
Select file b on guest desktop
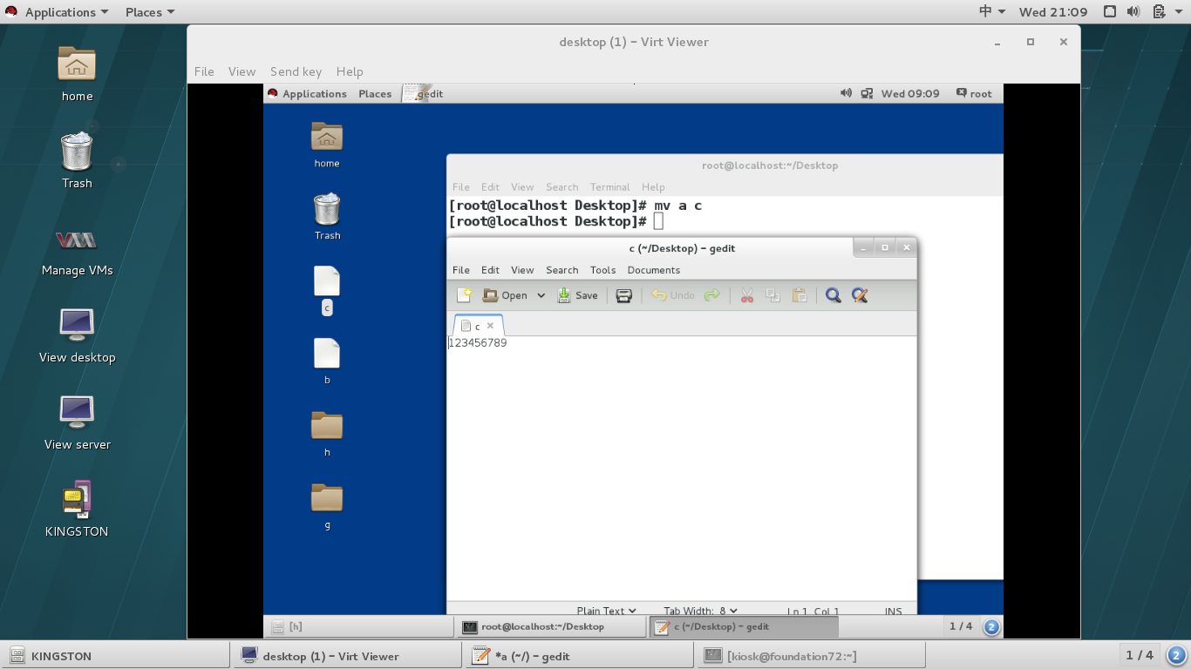327,362
